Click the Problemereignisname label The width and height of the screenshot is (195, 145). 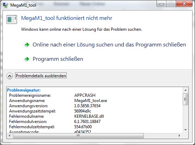click(x=30, y=95)
